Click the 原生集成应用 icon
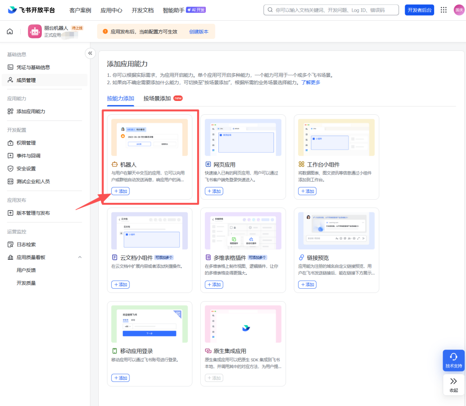The height and width of the screenshot is (406, 466). (208, 351)
